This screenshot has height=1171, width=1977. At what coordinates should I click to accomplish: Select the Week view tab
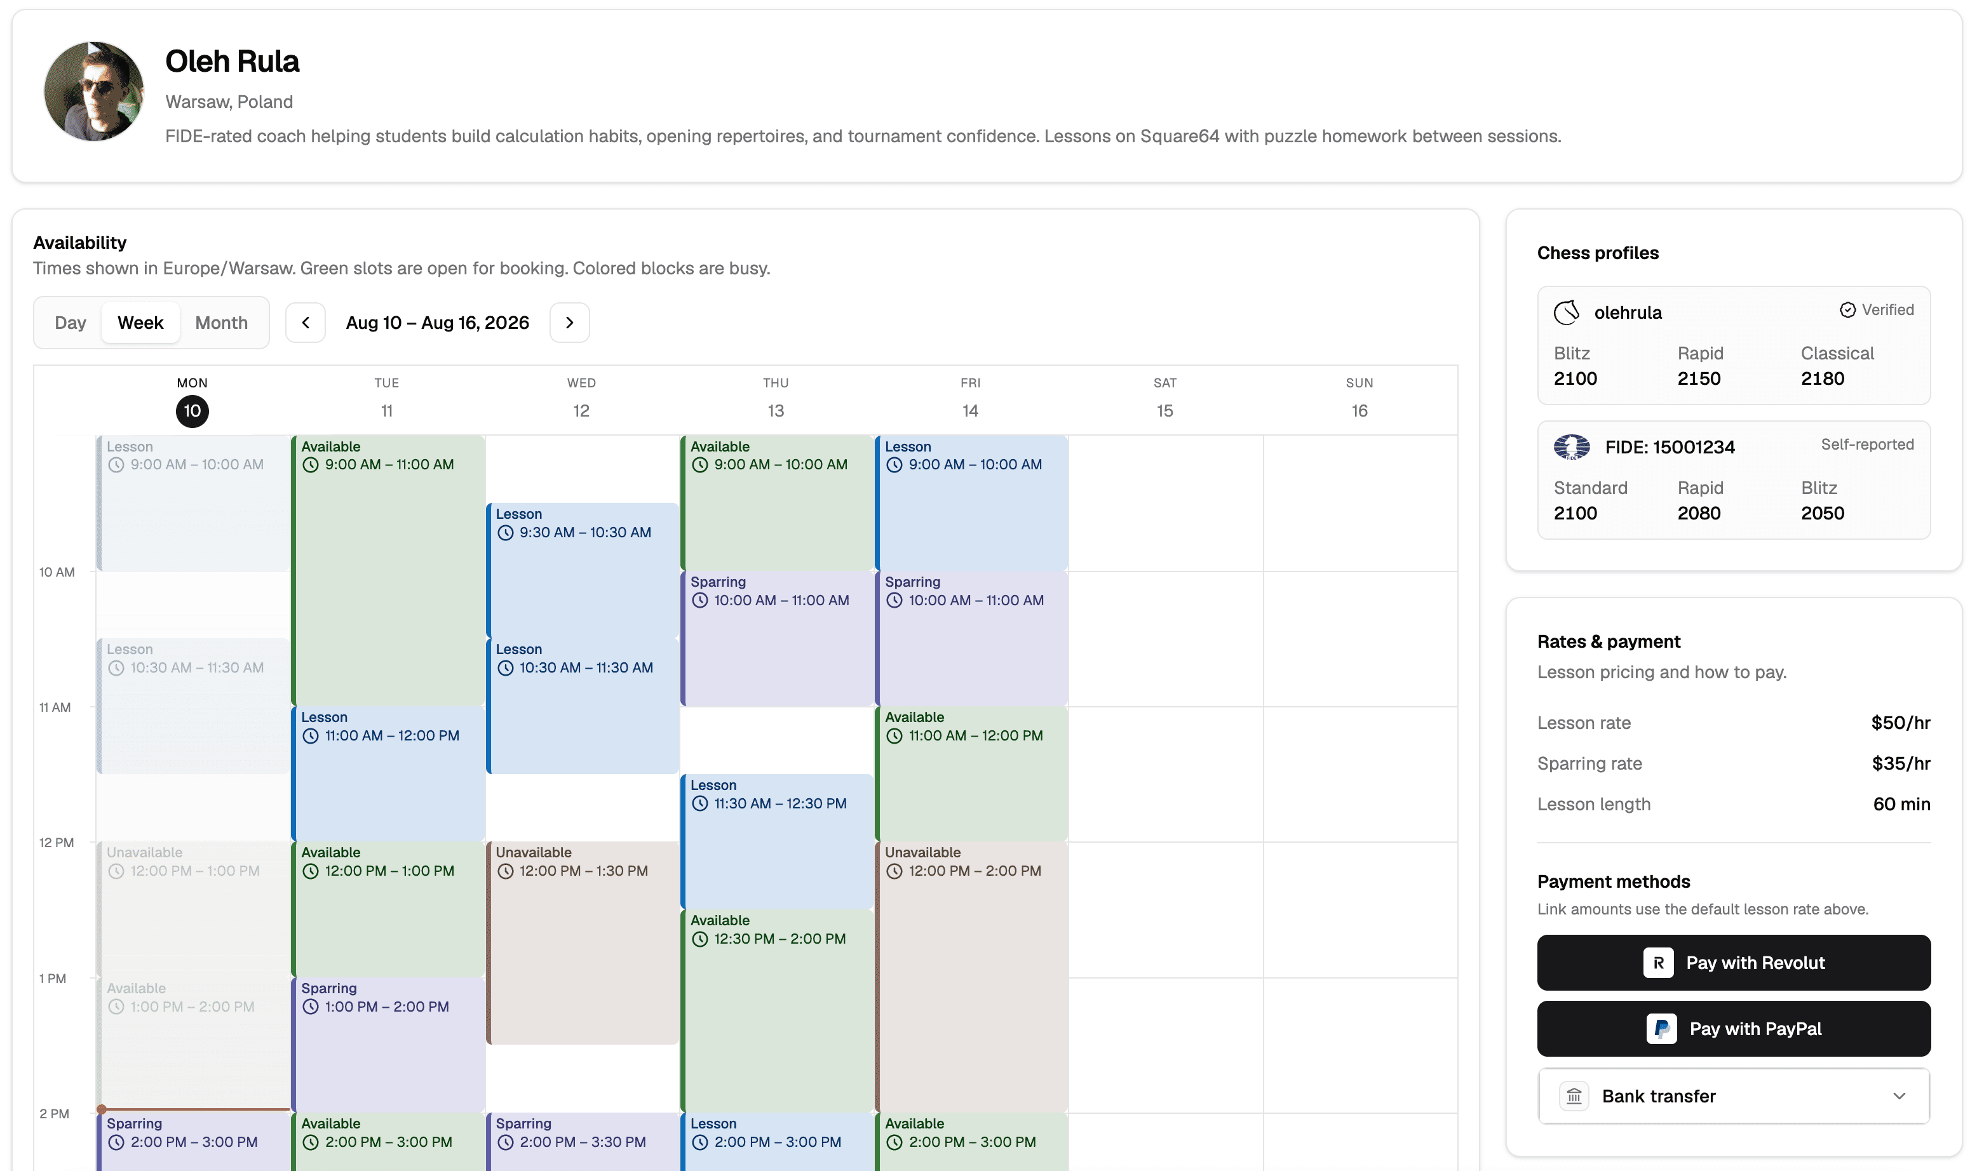[x=140, y=323]
